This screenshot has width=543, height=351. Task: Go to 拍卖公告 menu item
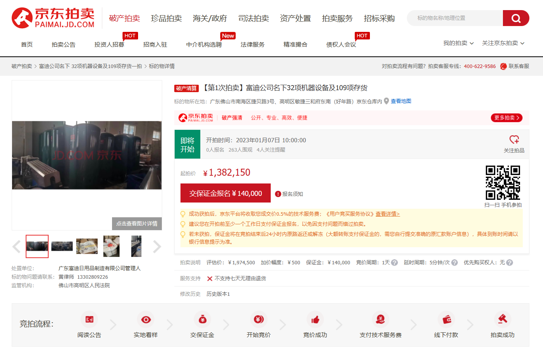click(63, 45)
